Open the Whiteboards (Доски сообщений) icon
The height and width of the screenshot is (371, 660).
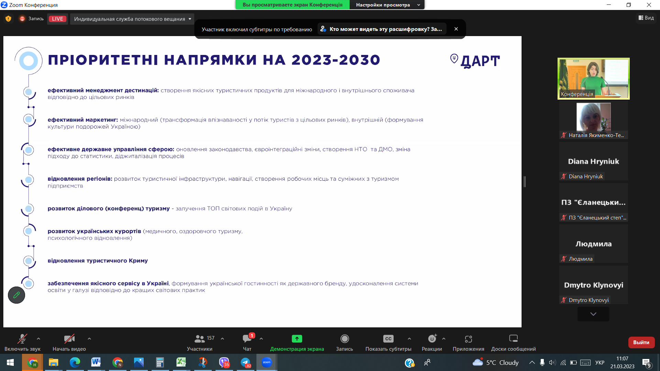coord(513,339)
